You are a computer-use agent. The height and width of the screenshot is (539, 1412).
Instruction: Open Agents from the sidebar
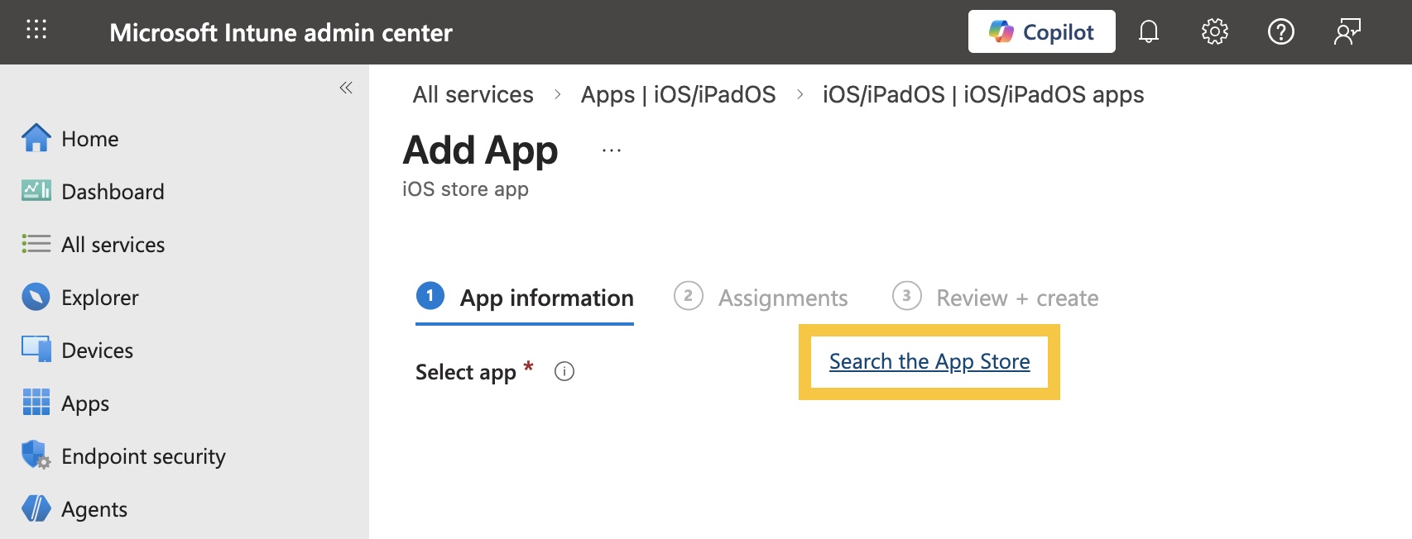[x=94, y=509]
